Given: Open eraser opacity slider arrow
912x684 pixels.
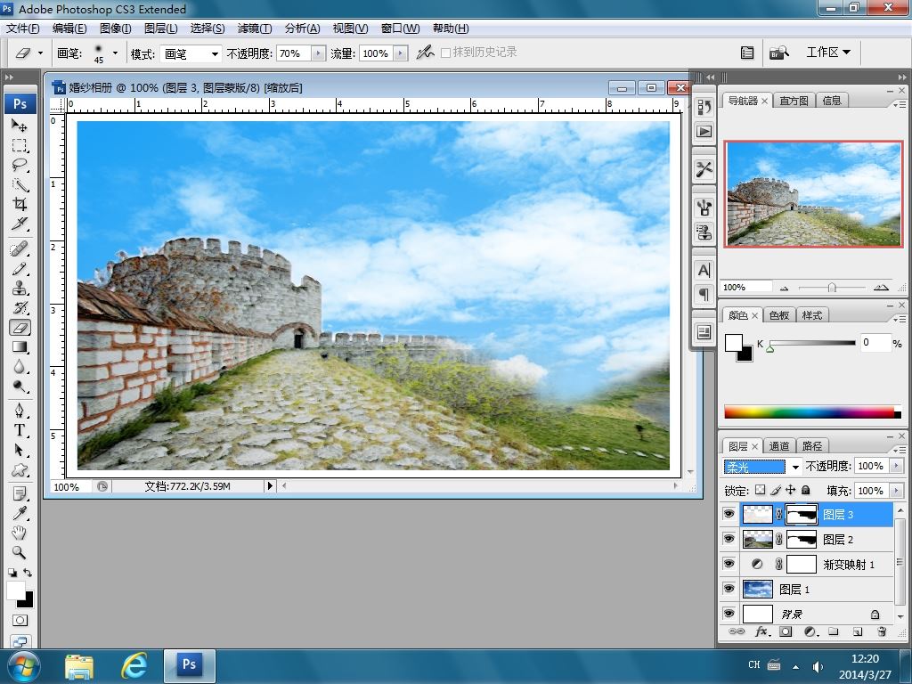Looking at the screenshot, I should click(x=318, y=53).
